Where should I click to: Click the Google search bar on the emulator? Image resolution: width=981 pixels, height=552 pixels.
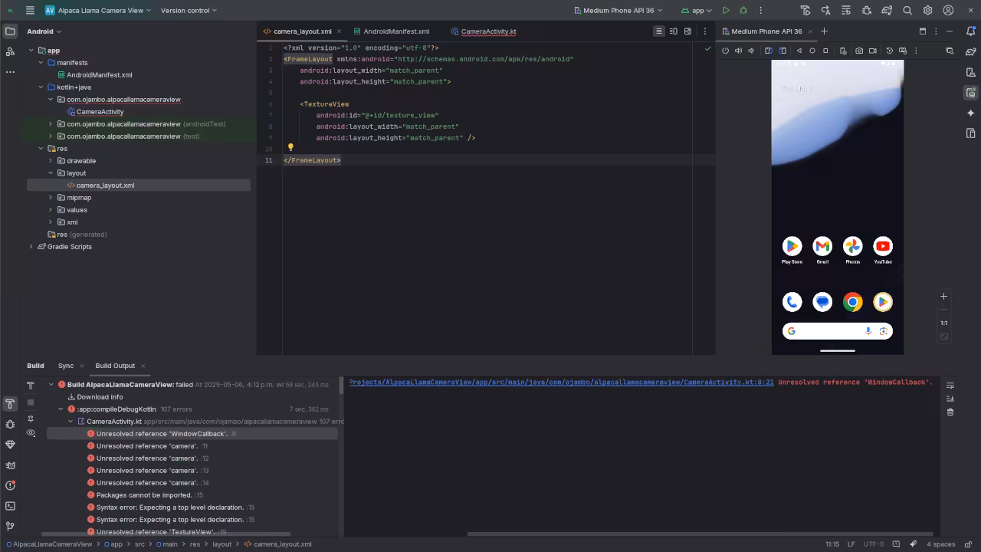(837, 331)
